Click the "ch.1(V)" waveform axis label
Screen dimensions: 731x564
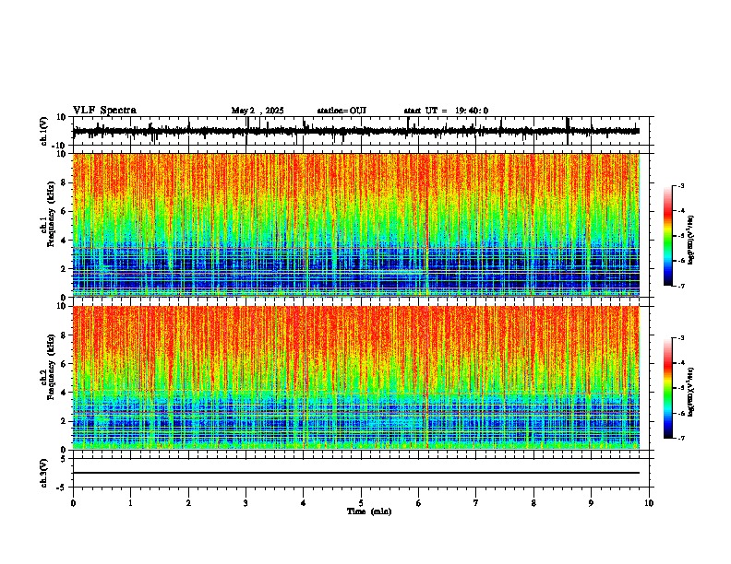(44, 131)
